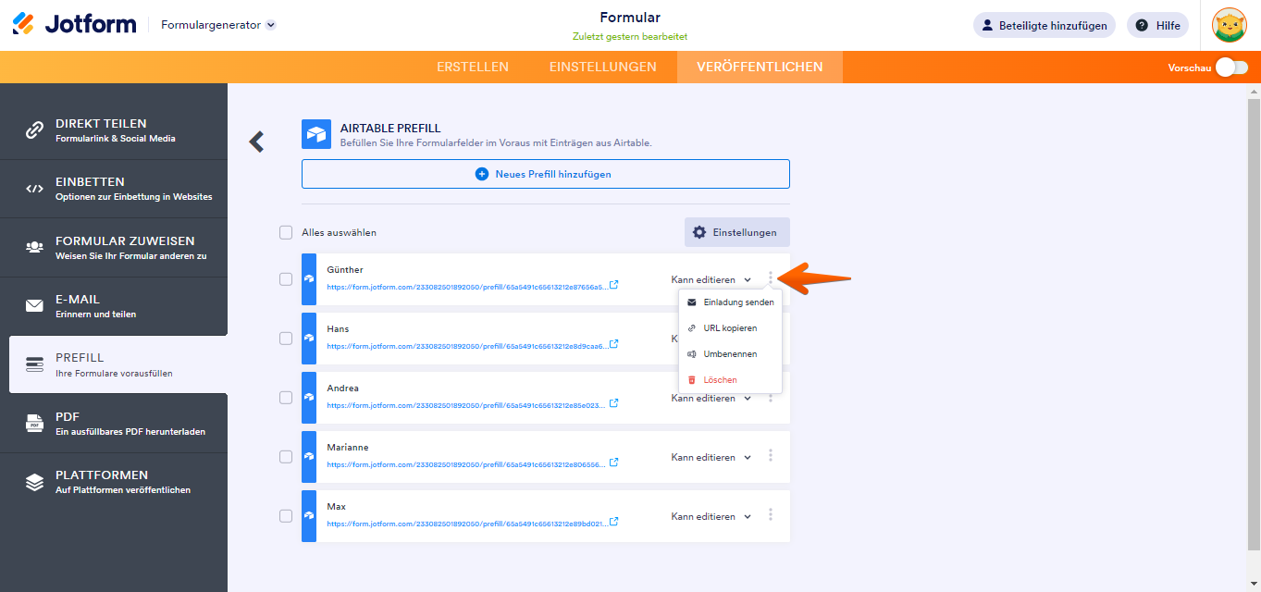Toggle the Vorschau preview switch
This screenshot has height=592, width=1261.
point(1231,67)
